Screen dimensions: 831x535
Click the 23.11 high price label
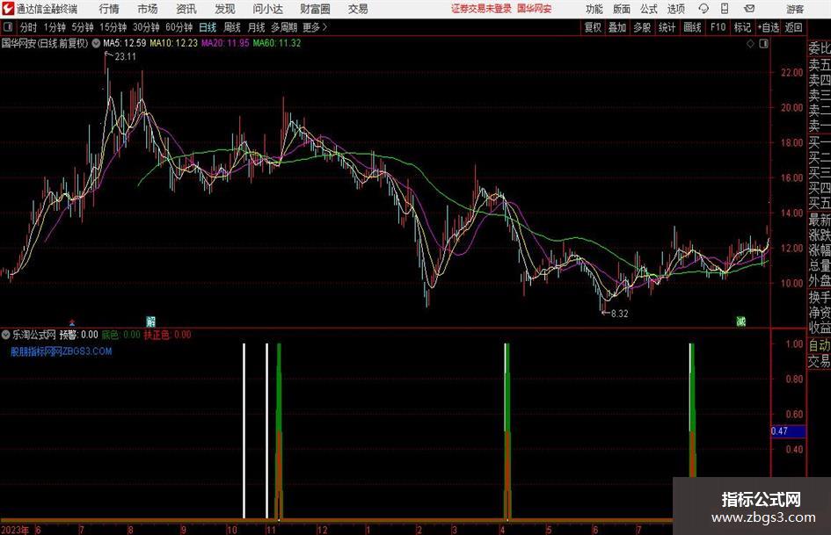point(125,57)
